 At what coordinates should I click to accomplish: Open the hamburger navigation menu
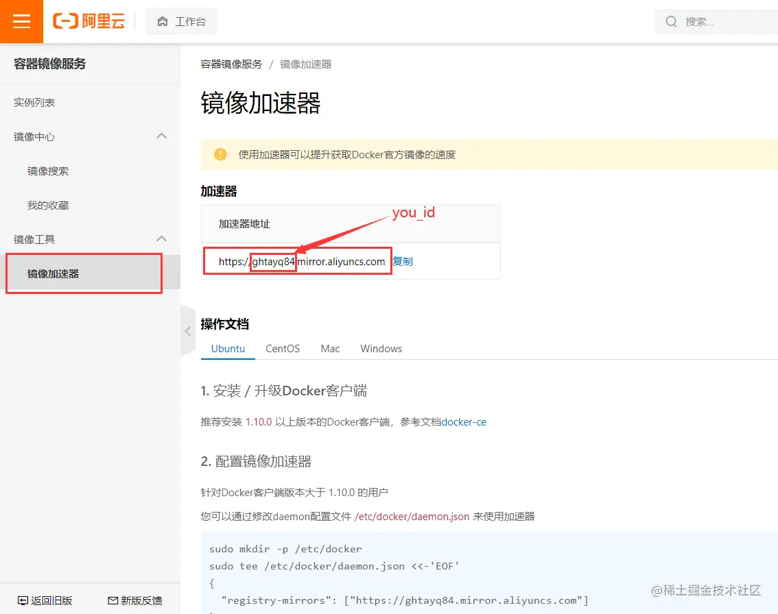tap(21, 21)
